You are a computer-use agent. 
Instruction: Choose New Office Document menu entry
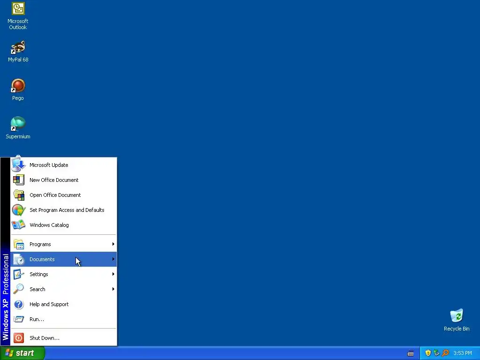coord(64,180)
